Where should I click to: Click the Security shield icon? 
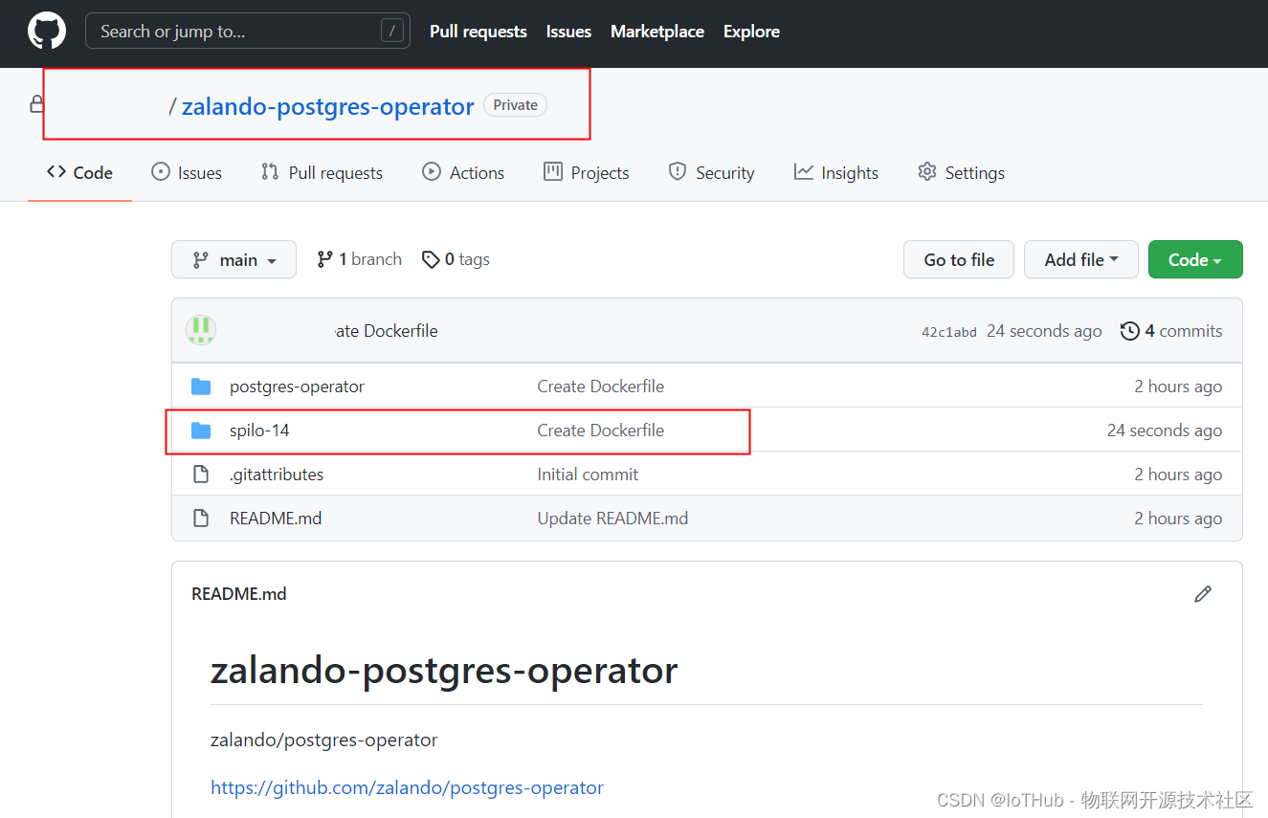678,171
